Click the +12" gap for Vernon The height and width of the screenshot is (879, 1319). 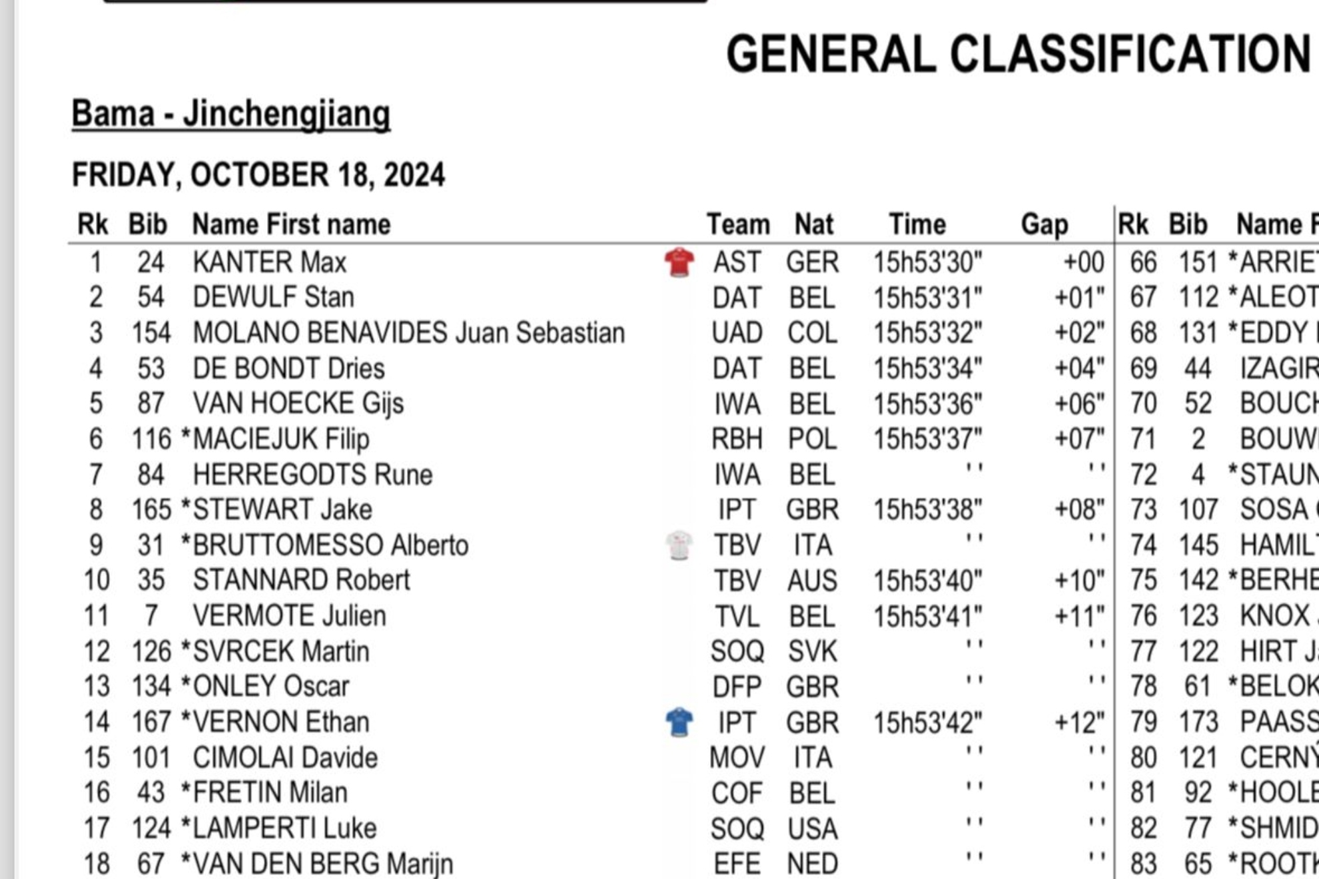(1079, 723)
